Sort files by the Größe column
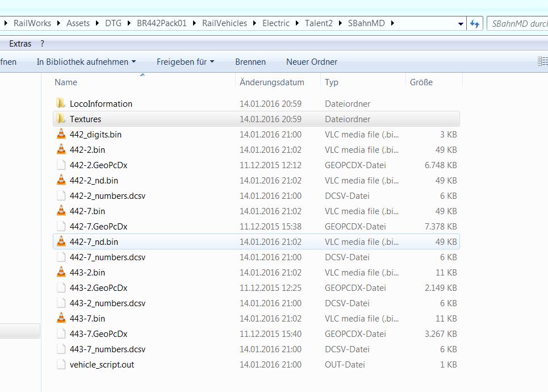548x392 pixels. coord(421,82)
